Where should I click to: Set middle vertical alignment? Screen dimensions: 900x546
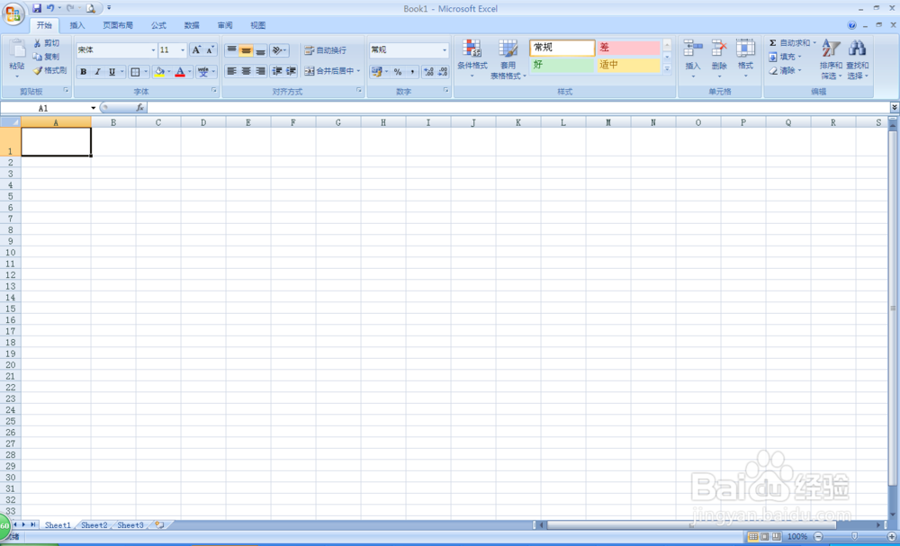pyautogui.click(x=246, y=49)
